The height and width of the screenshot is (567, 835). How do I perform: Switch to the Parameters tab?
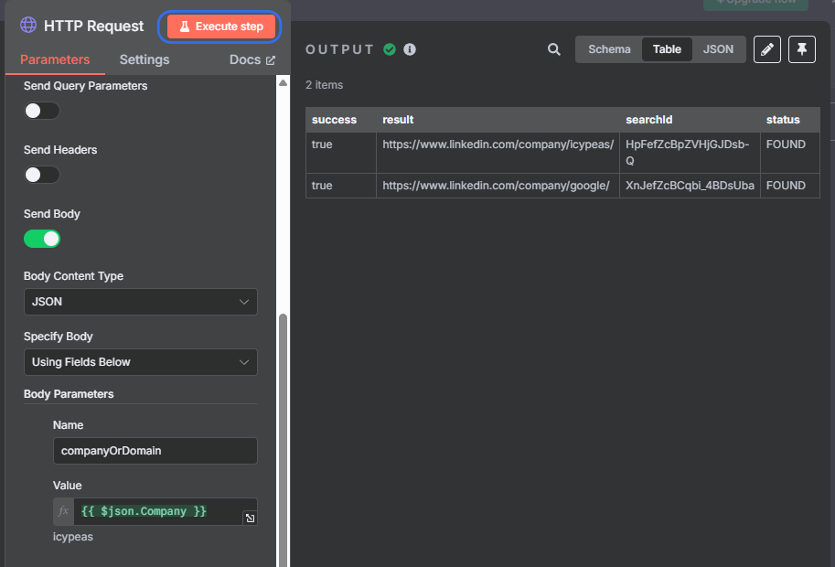[55, 59]
